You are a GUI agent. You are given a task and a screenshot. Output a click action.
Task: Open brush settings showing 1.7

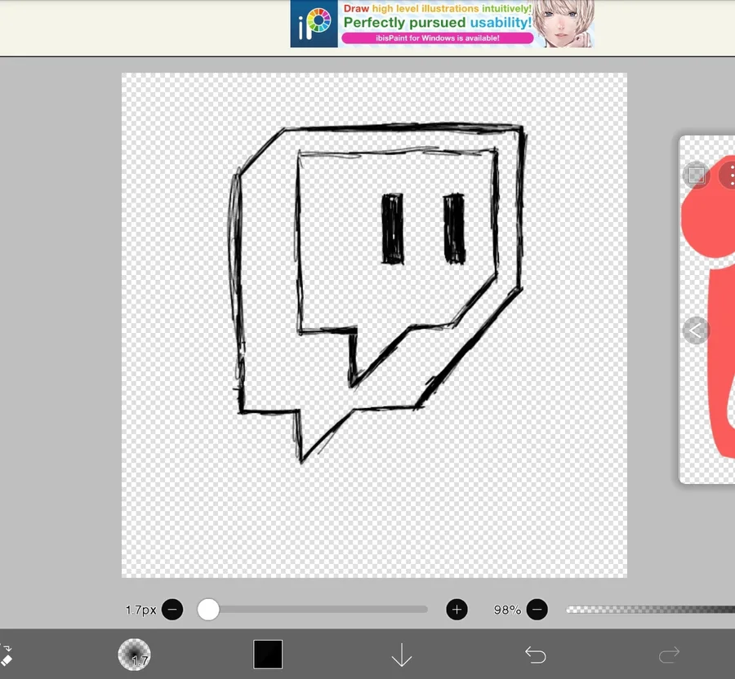[134, 655]
